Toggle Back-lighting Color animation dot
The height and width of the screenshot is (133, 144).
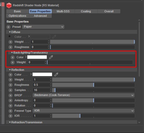point(13,57)
